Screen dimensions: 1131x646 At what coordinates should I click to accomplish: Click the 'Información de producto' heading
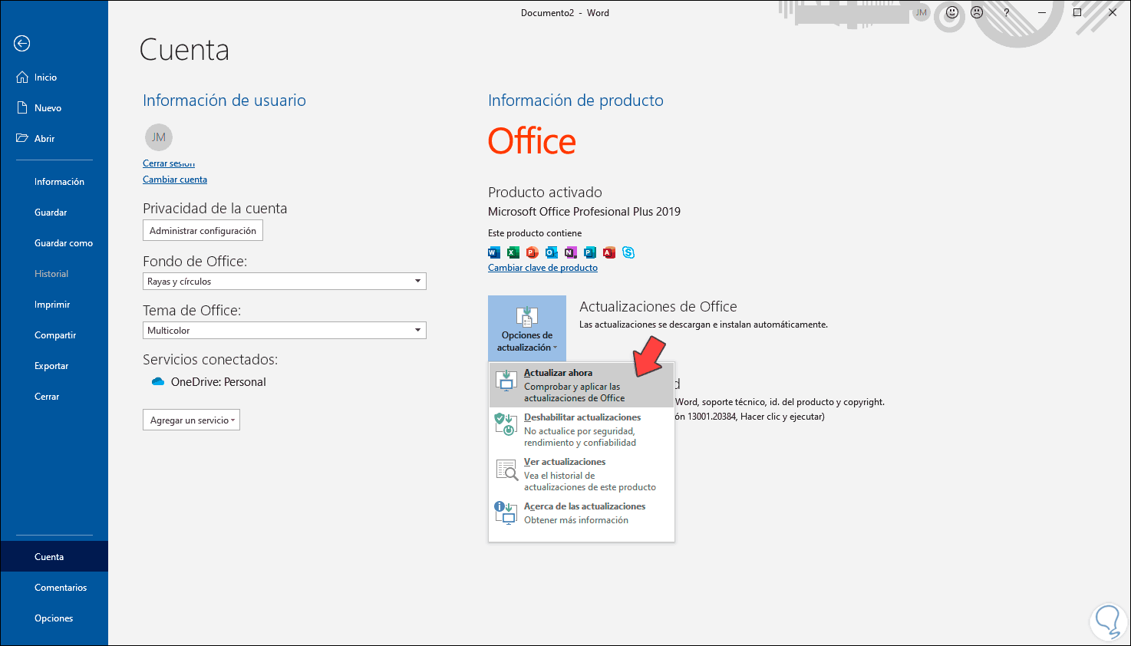point(575,101)
